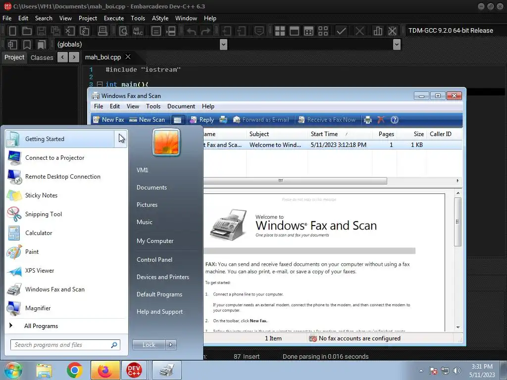Click the printer icon in Fax and Scan toolbar
The width and height of the screenshot is (507, 380).
click(368, 120)
